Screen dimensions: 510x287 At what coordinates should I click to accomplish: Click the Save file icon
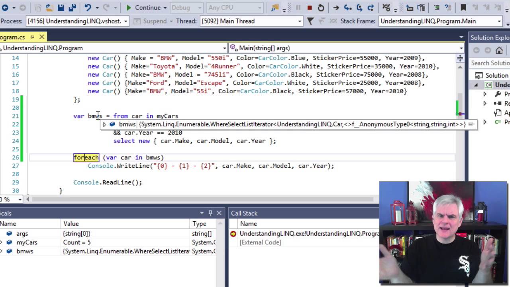(x=61, y=8)
